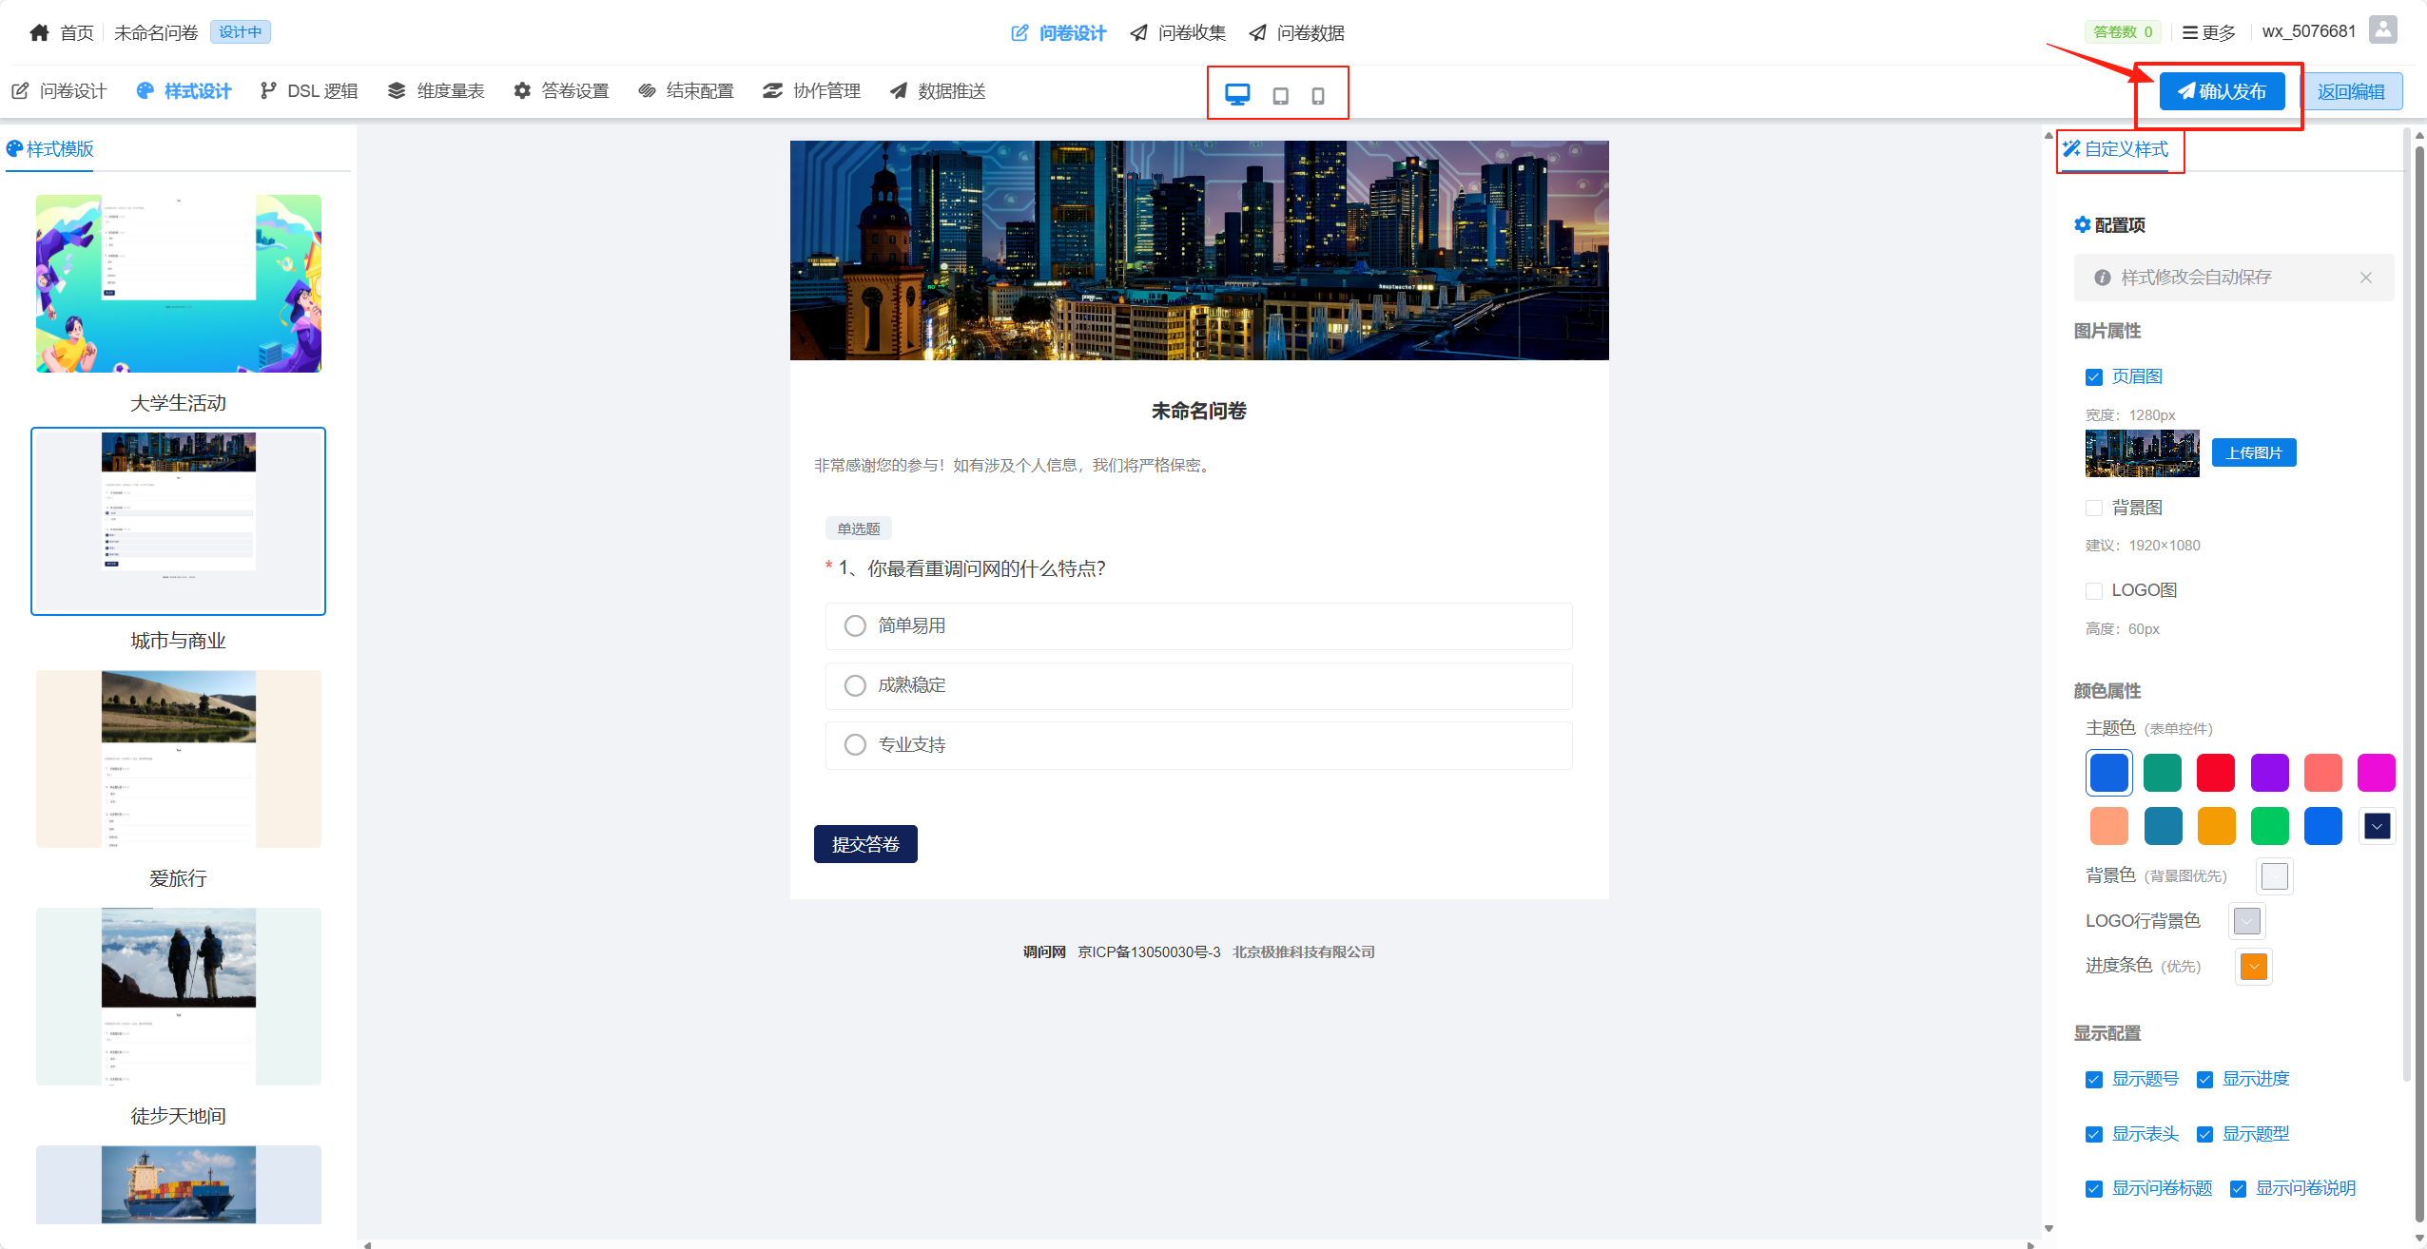Switch to tablet preview icon

(1281, 96)
